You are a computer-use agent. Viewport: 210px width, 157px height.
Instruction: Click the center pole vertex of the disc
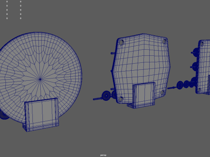click(40, 79)
